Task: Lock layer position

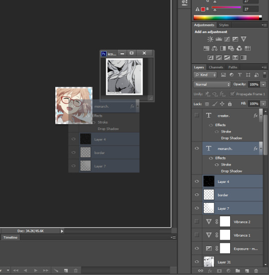Action: [x=222, y=104]
